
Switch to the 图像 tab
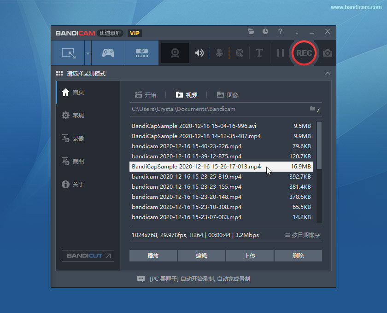click(x=228, y=95)
